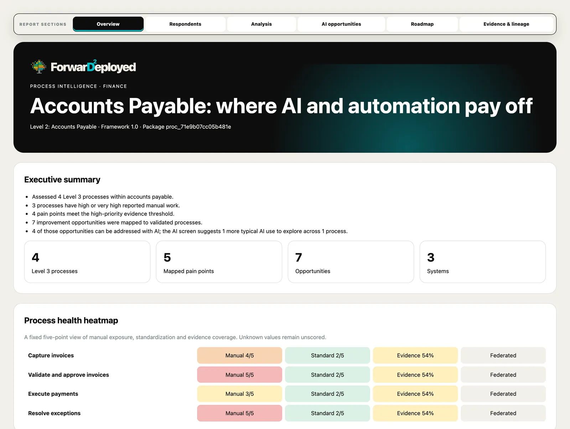Click Standard 2/5 cell in Capture invoices row
570x429 pixels.
click(327, 356)
